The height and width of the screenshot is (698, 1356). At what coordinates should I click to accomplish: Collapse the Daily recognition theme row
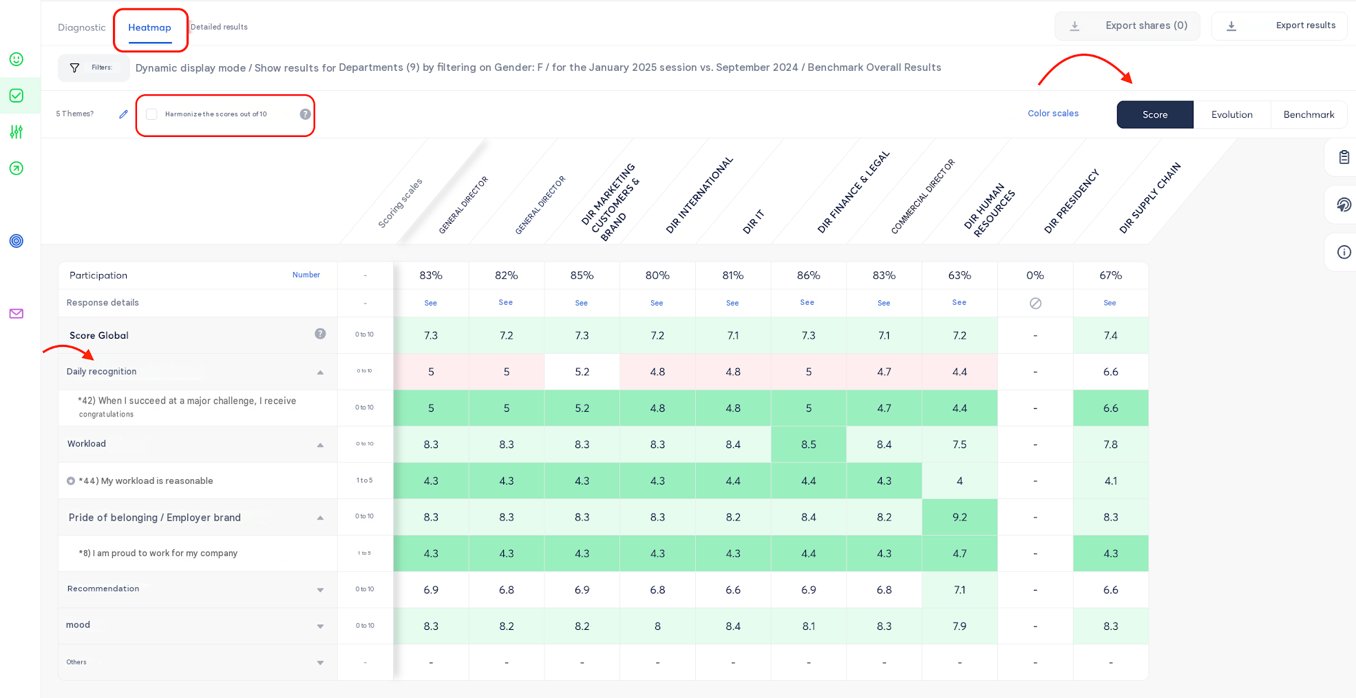320,372
